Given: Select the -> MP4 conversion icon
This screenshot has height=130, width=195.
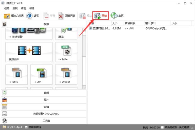Looking at the screenshot, I should click(x=66, y=52).
